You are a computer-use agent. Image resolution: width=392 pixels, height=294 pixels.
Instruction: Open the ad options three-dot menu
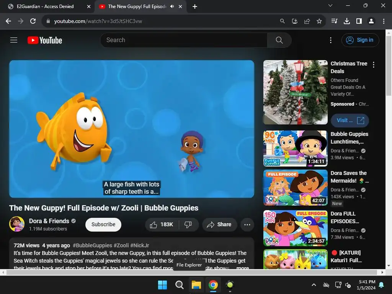click(x=374, y=65)
